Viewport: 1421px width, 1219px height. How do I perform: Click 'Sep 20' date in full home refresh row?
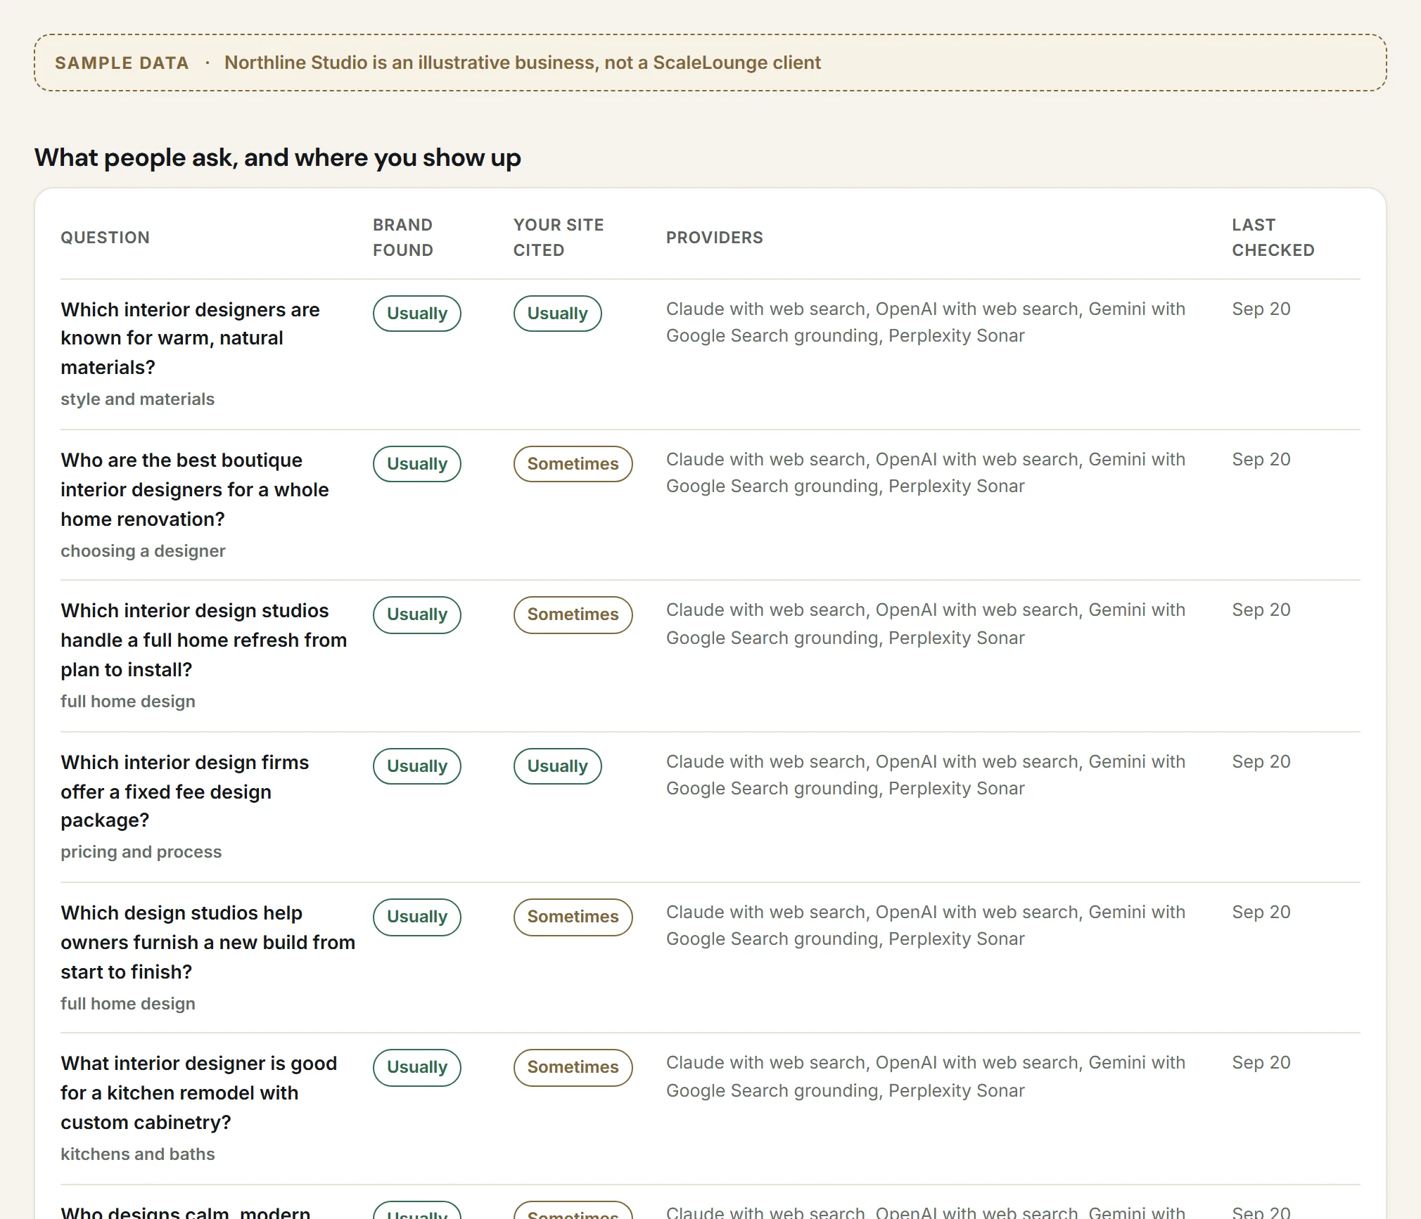pyautogui.click(x=1261, y=610)
